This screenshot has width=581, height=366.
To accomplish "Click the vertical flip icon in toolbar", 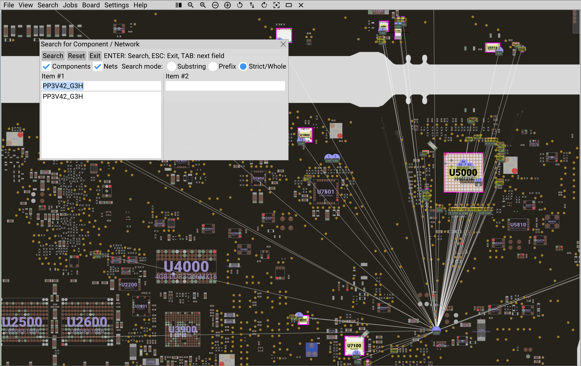I will click(x=252, y=5).
